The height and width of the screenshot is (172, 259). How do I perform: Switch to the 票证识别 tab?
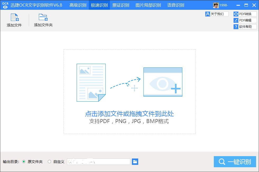click(x=121, y=5)
